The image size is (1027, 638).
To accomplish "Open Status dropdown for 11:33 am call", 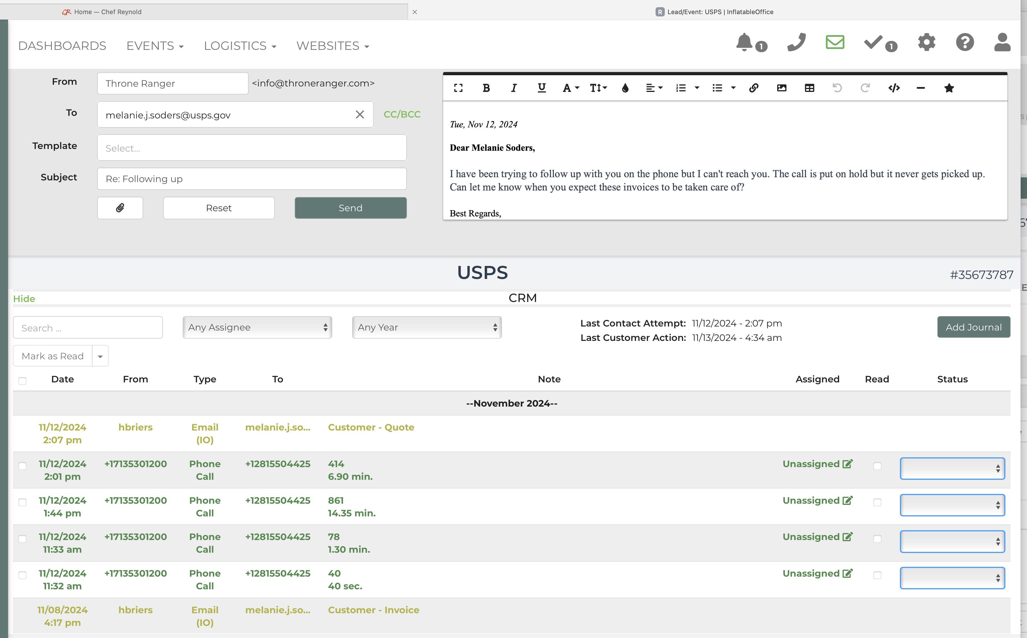I will click(x=952, y=541).
